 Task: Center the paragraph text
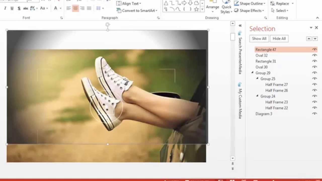(75, 8)
